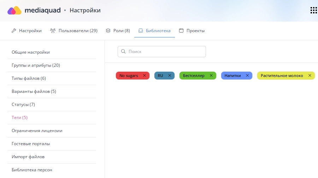This screenshot has width=318, height=178.
Task: Remove the Бестселлер tag
Action: 211,76
